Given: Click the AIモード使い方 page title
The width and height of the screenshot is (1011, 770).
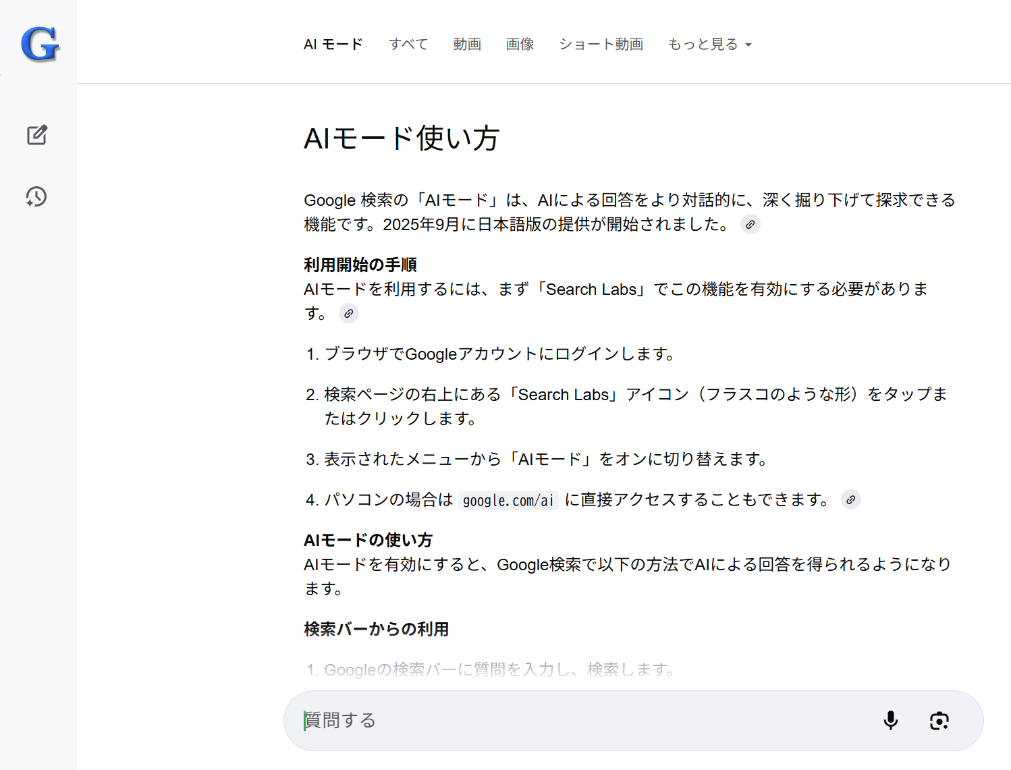Looking at the screenshot, I should pyautogui.click(x=402, y=138).
